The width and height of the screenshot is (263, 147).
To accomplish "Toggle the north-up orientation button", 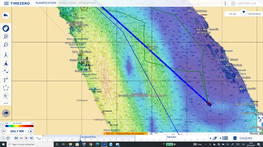I will coord(31,131).
